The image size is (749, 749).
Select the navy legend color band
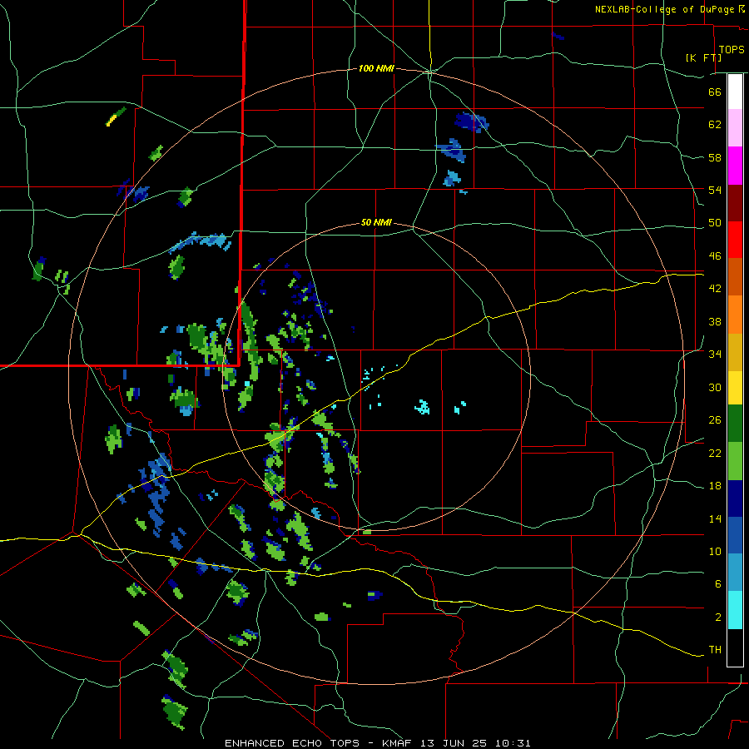point(735,499)
